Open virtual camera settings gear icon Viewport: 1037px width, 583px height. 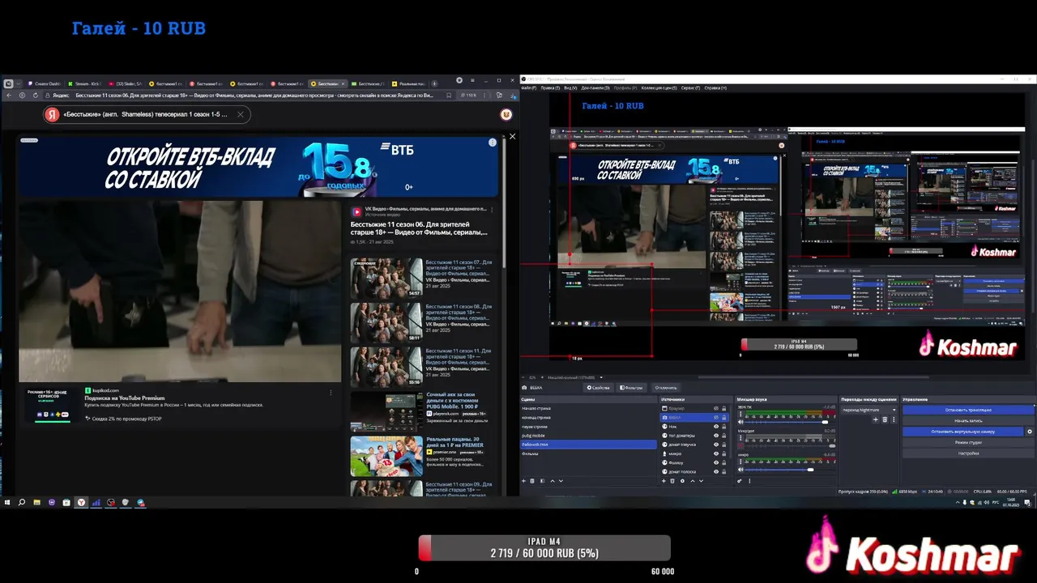[1030, 432]
